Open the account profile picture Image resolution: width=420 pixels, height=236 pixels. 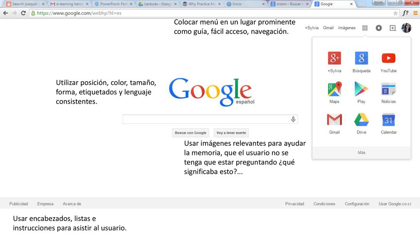click(x=406, y=28)
